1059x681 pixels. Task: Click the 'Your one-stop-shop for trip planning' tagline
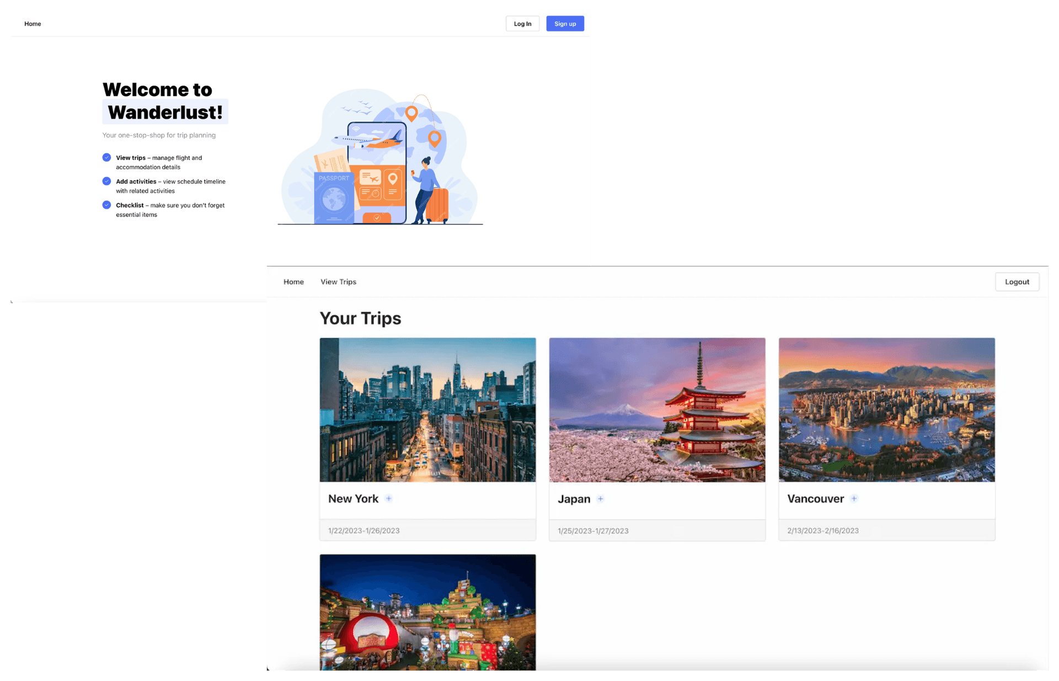point(159,135)
